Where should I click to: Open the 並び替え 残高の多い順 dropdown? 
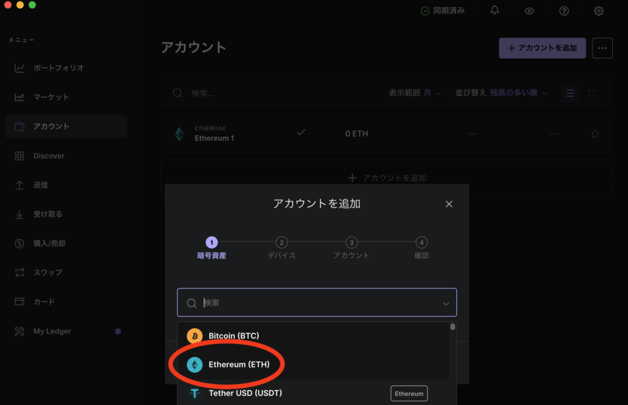501,93
